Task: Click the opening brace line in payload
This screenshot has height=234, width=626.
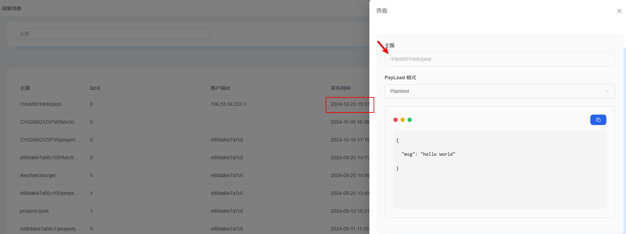Action: click(x=397, y=140)
